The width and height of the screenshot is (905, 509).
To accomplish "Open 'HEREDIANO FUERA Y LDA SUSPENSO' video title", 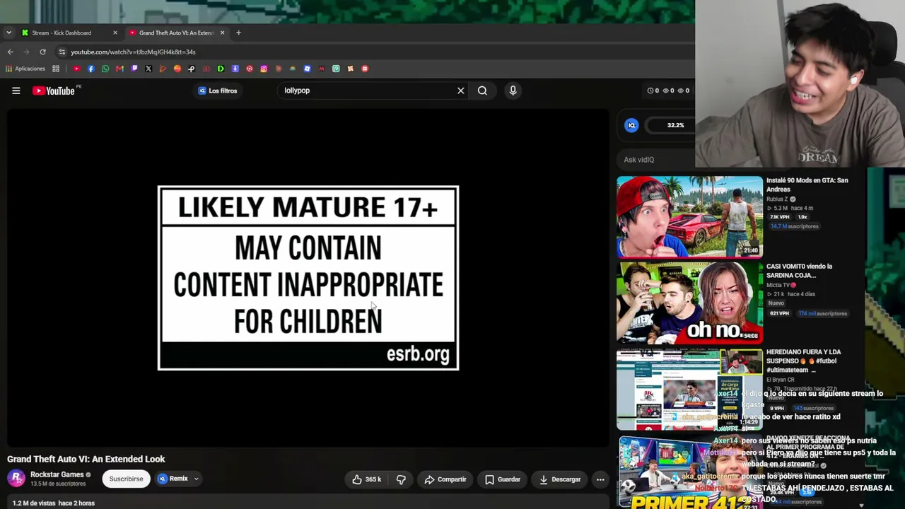I will coord(804,361).
